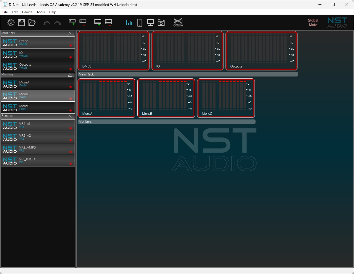Collapse the Monitors group triangle
This screenshot has height=274, width=354.
(x=70, y=75)
